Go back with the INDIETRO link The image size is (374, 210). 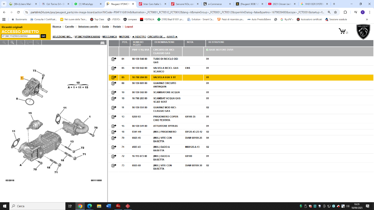(x=139, y=37)
